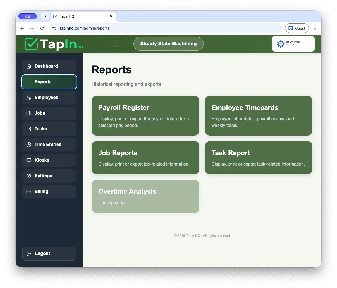Click the Reports page heading
This screenshot has width=337, height=288.
pos(111,70)
